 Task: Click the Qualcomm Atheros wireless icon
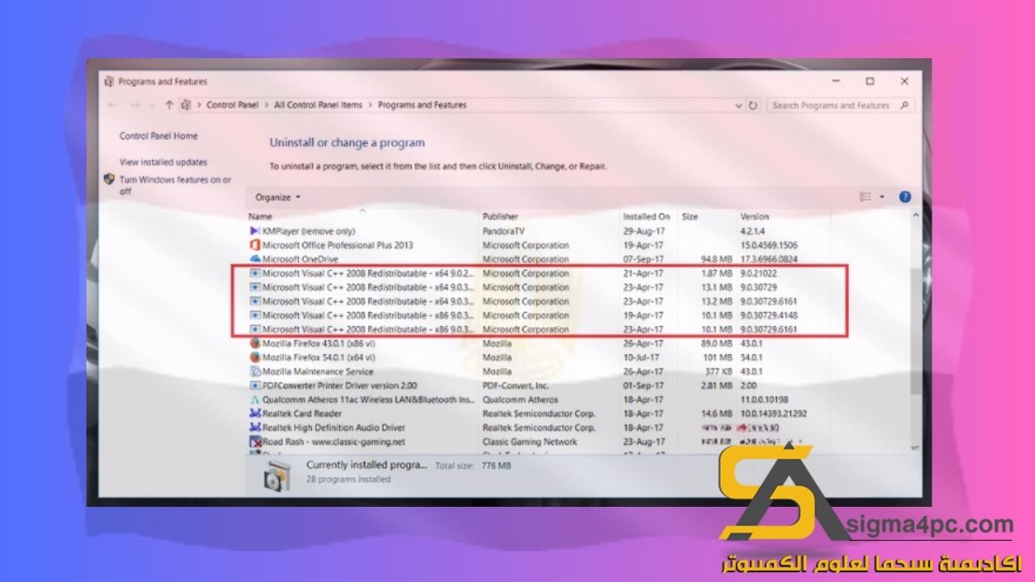[x=255, y=399]
